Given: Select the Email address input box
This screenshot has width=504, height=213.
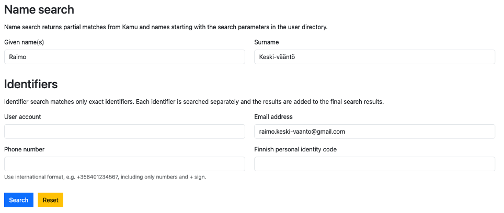Looking at the screenshot, I should click(x=374, y=132).
